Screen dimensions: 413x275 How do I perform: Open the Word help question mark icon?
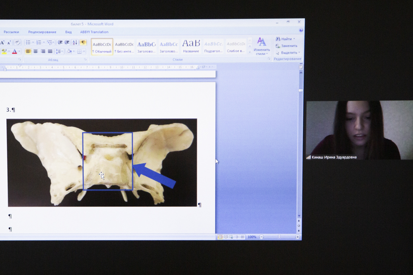(301, 31)
